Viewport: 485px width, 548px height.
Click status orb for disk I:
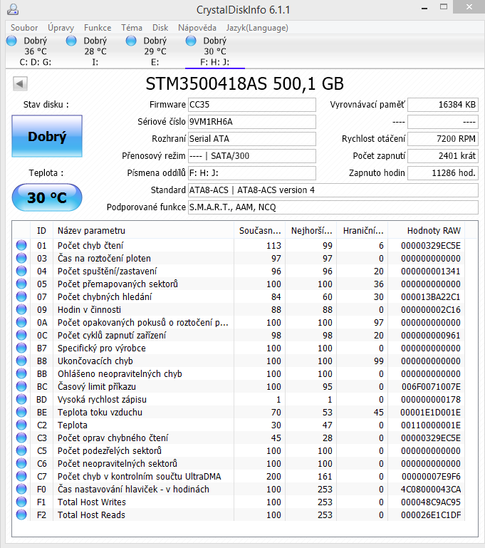pos(71,41)
